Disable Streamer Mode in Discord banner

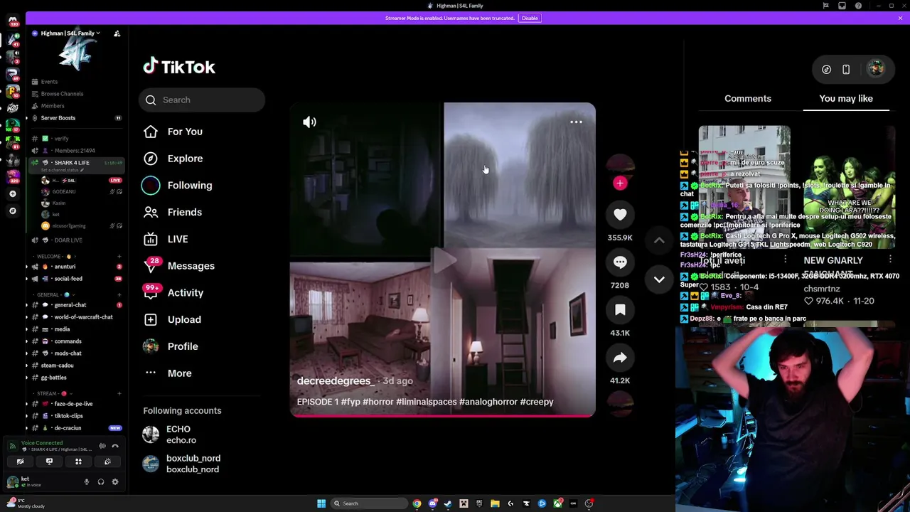[x=530, y=18]
